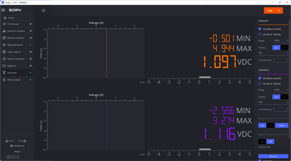
Task: Click the Preferences label
Action: point(19,146)
